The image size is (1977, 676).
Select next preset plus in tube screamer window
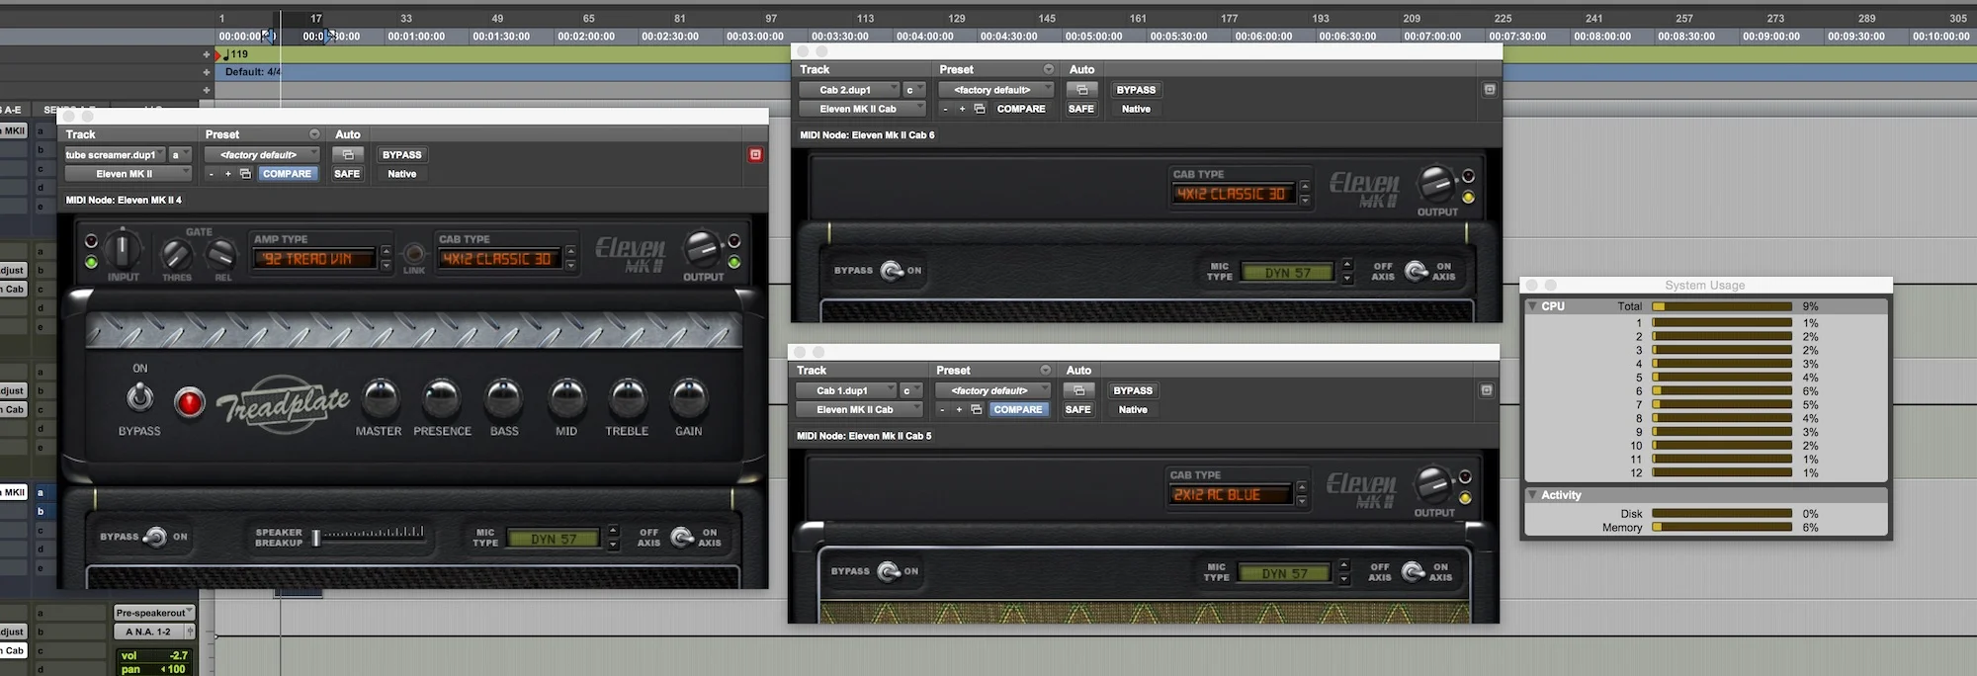pos(228,174)
